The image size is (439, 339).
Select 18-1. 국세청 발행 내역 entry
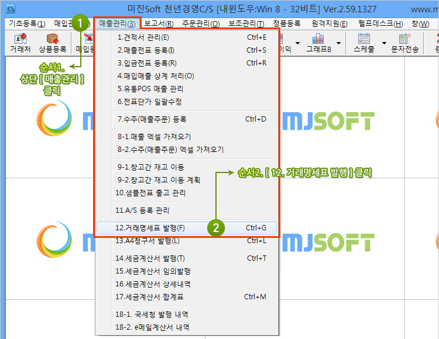(x=187, y=314)
